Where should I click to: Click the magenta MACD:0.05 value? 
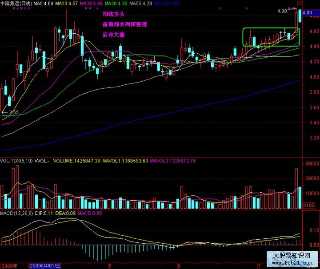click(90, 214)
